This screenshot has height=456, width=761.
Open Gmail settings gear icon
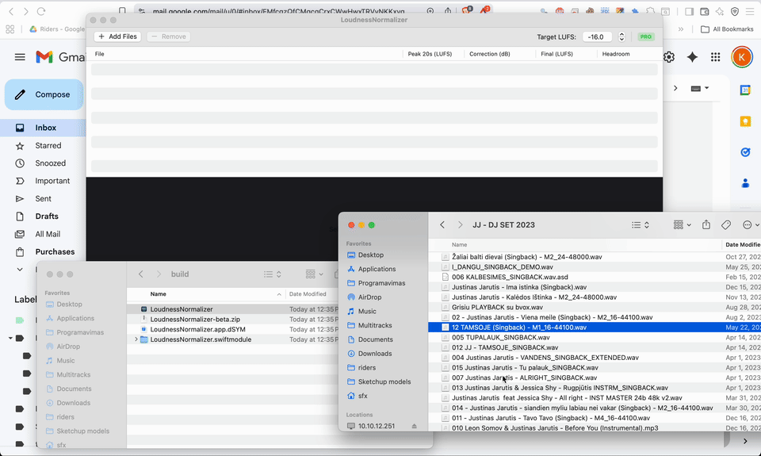coord(669,57)
